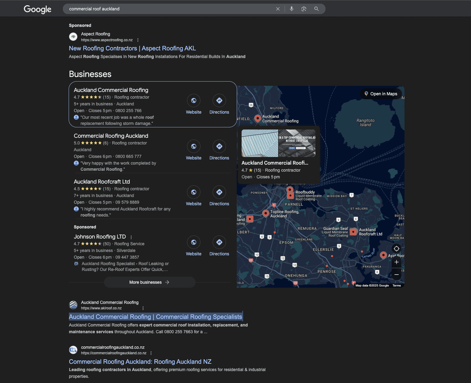Open the three-dot menu for Johnson Roofing LTD
Viewport: 471px width, 383px height.
(x=131, y=237)
